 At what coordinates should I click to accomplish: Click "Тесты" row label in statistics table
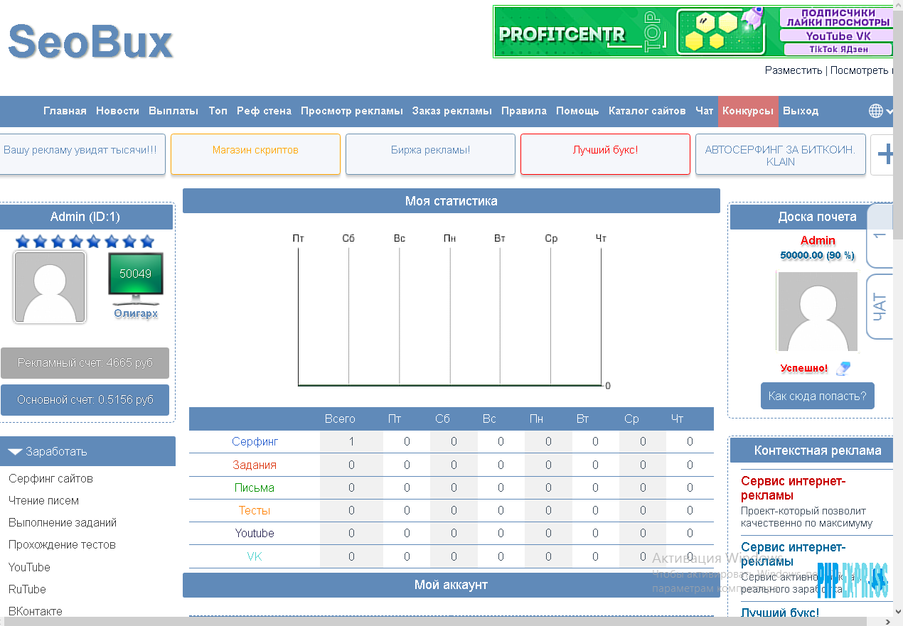pos(255,510)
